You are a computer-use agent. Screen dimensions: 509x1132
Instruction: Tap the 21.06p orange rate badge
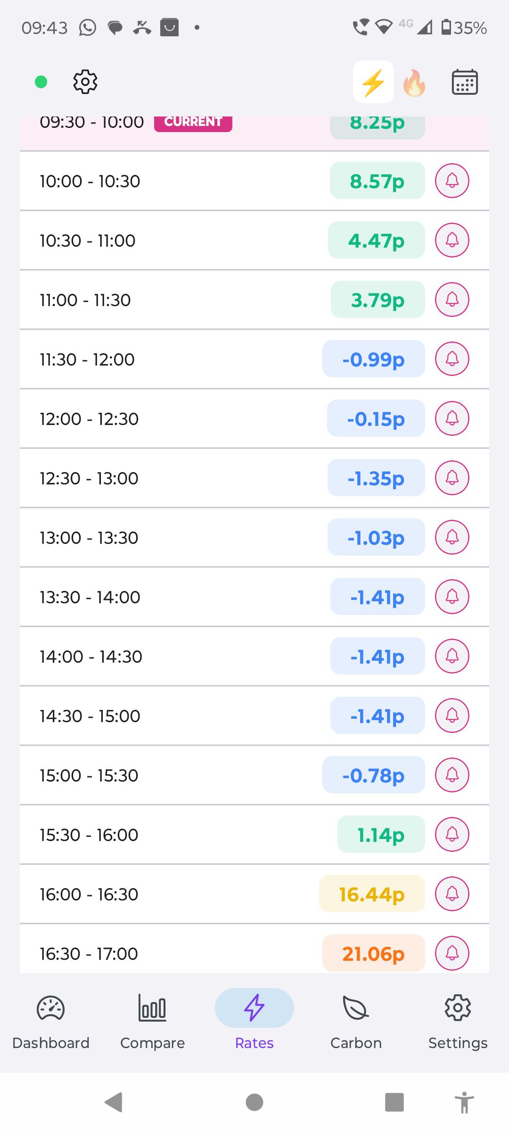[x=373, y=953]
